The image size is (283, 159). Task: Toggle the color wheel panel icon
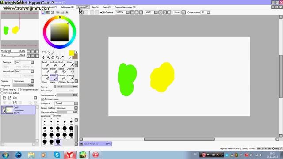pos(43,12)
